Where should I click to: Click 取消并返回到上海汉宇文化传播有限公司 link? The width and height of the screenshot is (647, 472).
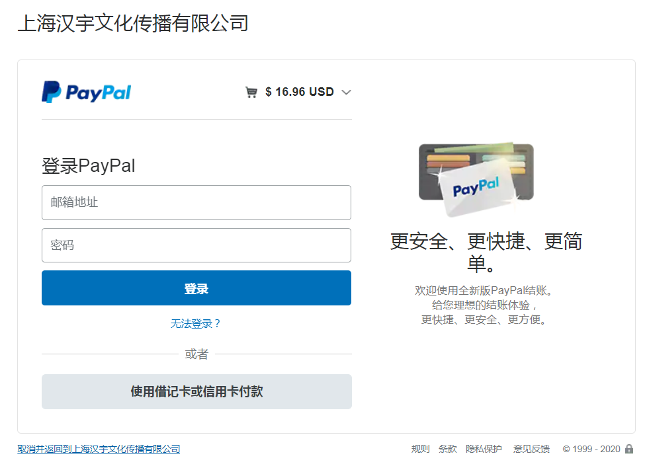pos(99,449)
